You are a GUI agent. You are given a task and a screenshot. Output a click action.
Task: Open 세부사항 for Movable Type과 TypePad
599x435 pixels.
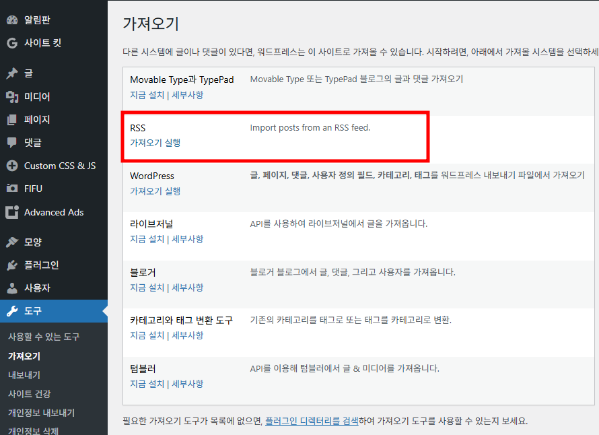coord(188,95)
